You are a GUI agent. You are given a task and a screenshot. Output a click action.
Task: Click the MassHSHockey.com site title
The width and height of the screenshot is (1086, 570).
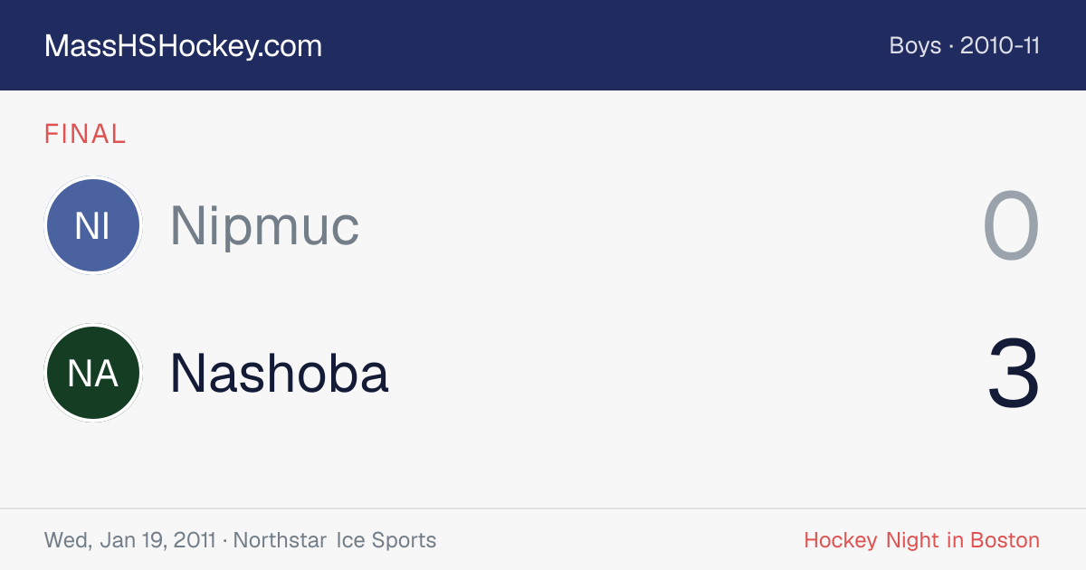183,46
